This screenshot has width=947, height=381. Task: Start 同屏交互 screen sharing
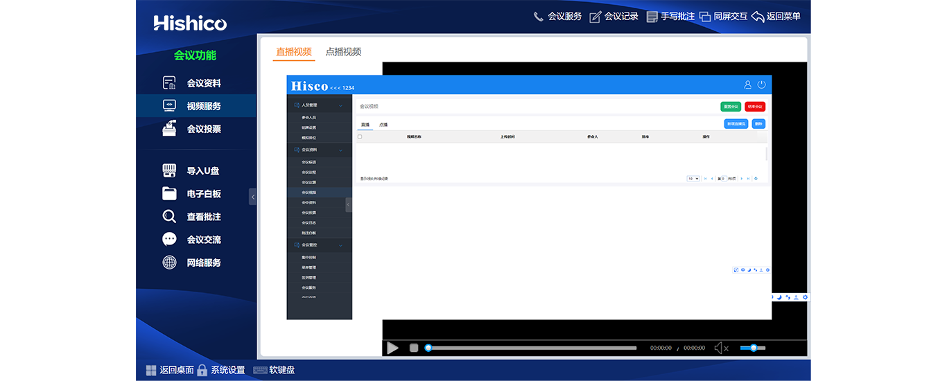[723, 17]
